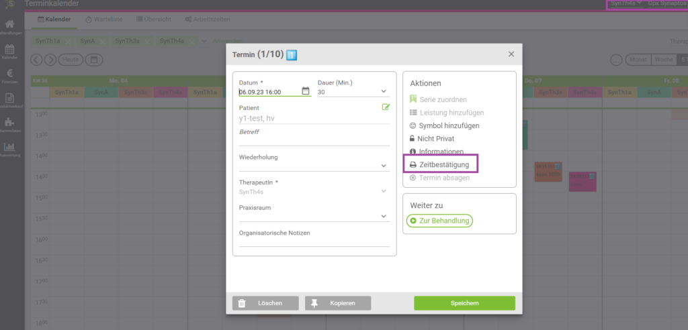Expand the Dauer (Min.) dropdown

coord(384,92)
